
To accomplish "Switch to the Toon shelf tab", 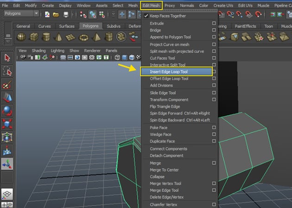I will 268,26.
